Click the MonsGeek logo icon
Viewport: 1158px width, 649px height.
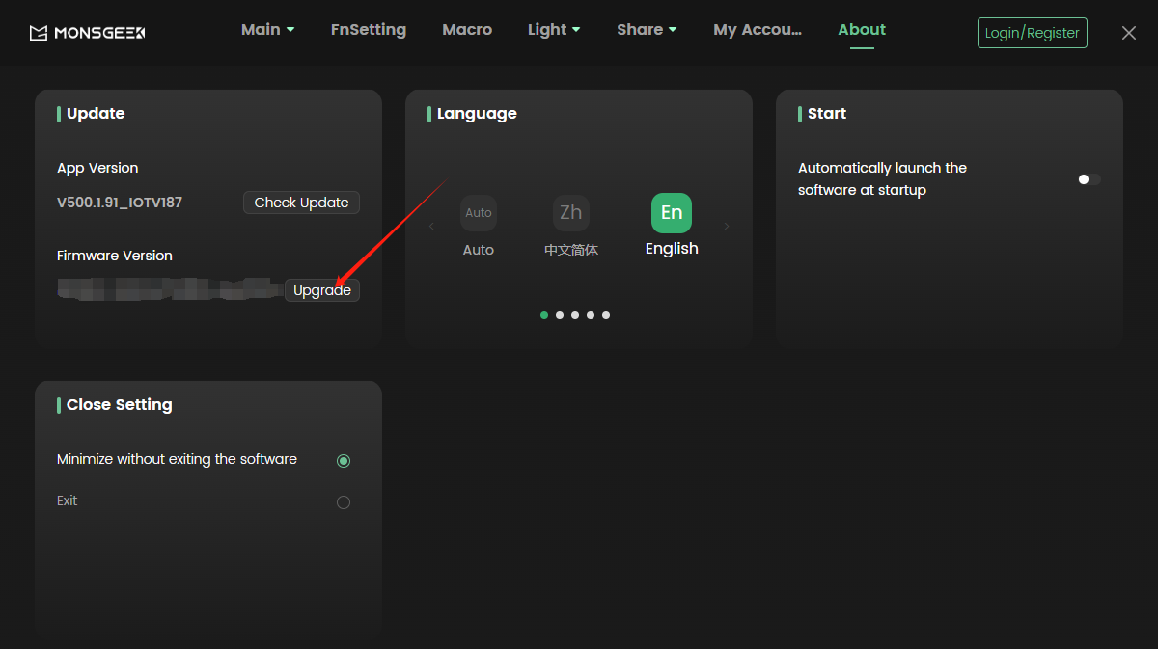tap(39, 33)
